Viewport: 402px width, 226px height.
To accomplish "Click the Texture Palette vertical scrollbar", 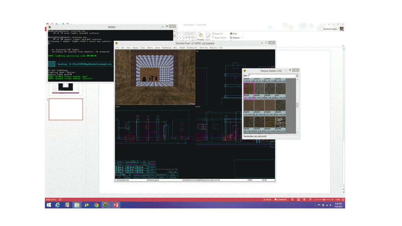I will point(298,105).
